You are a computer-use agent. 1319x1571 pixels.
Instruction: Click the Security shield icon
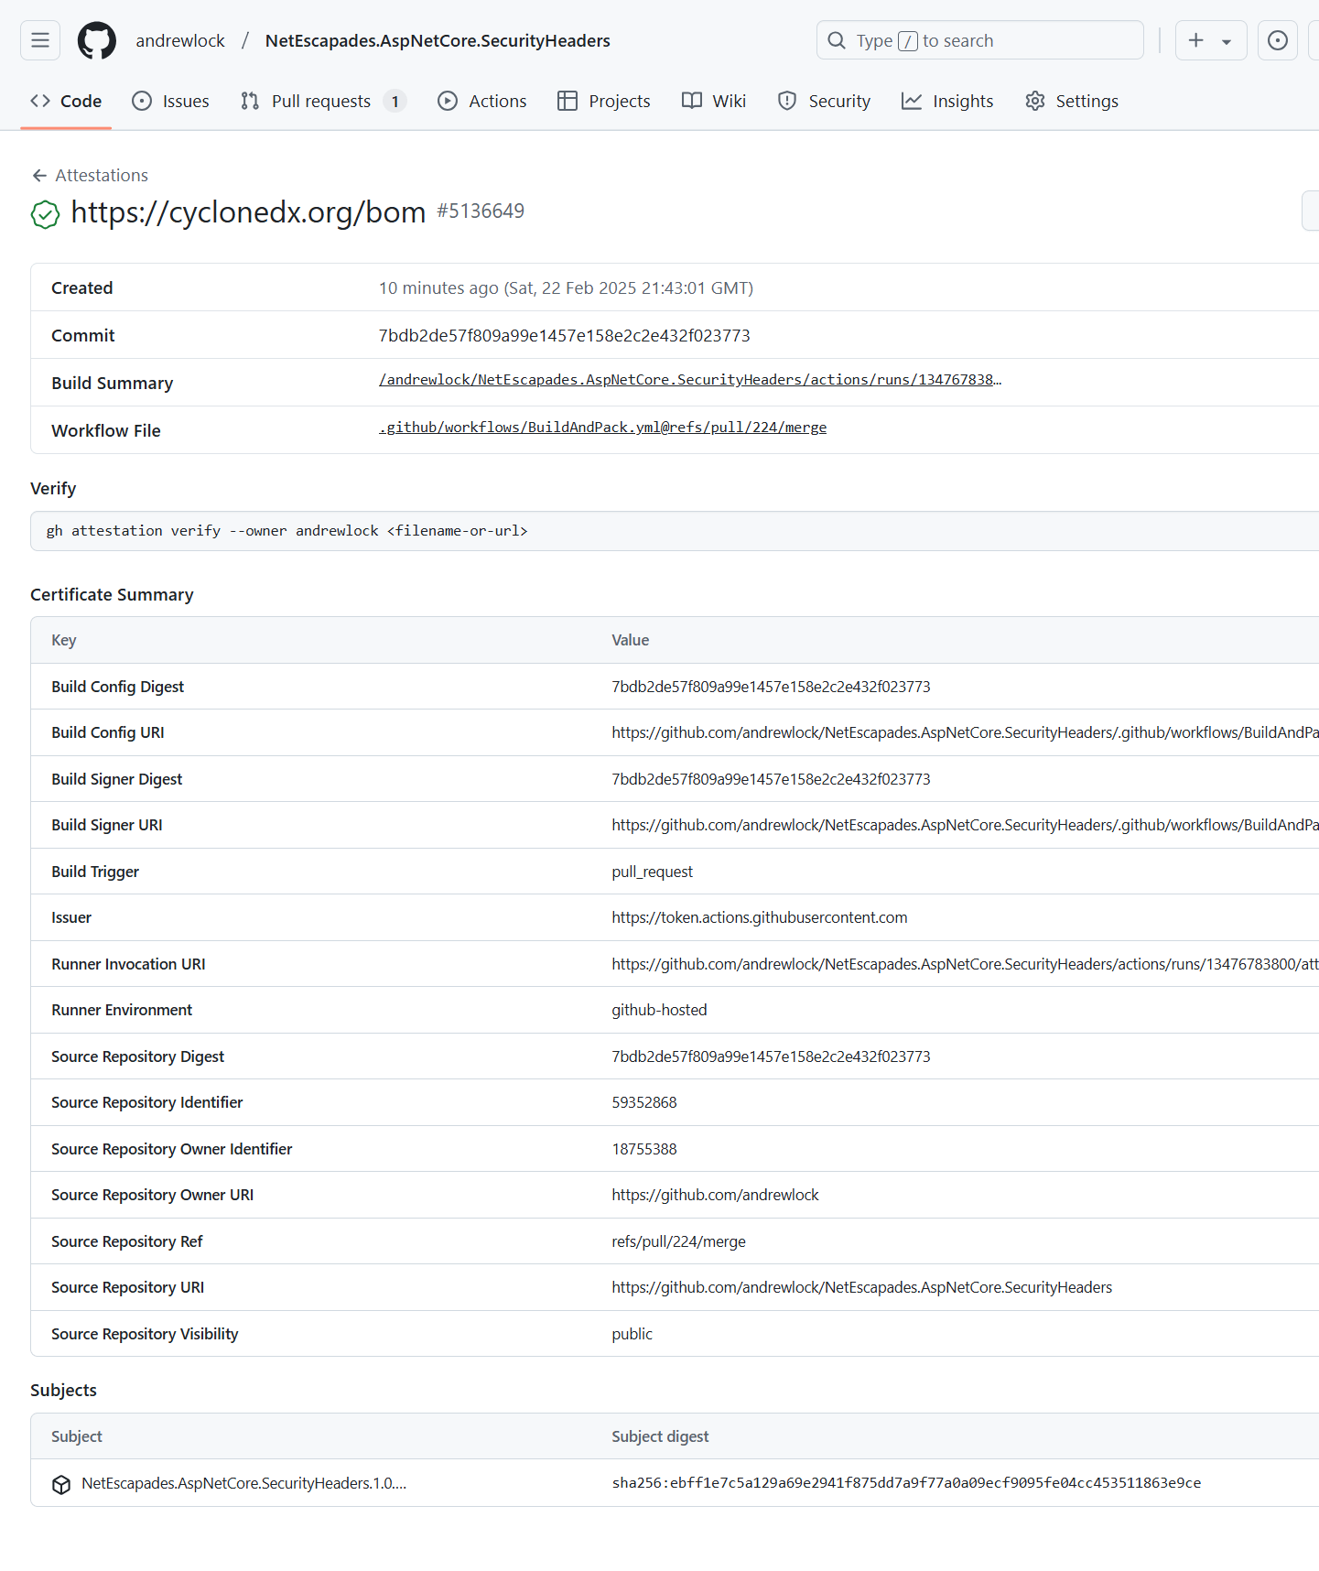(787, 101)
